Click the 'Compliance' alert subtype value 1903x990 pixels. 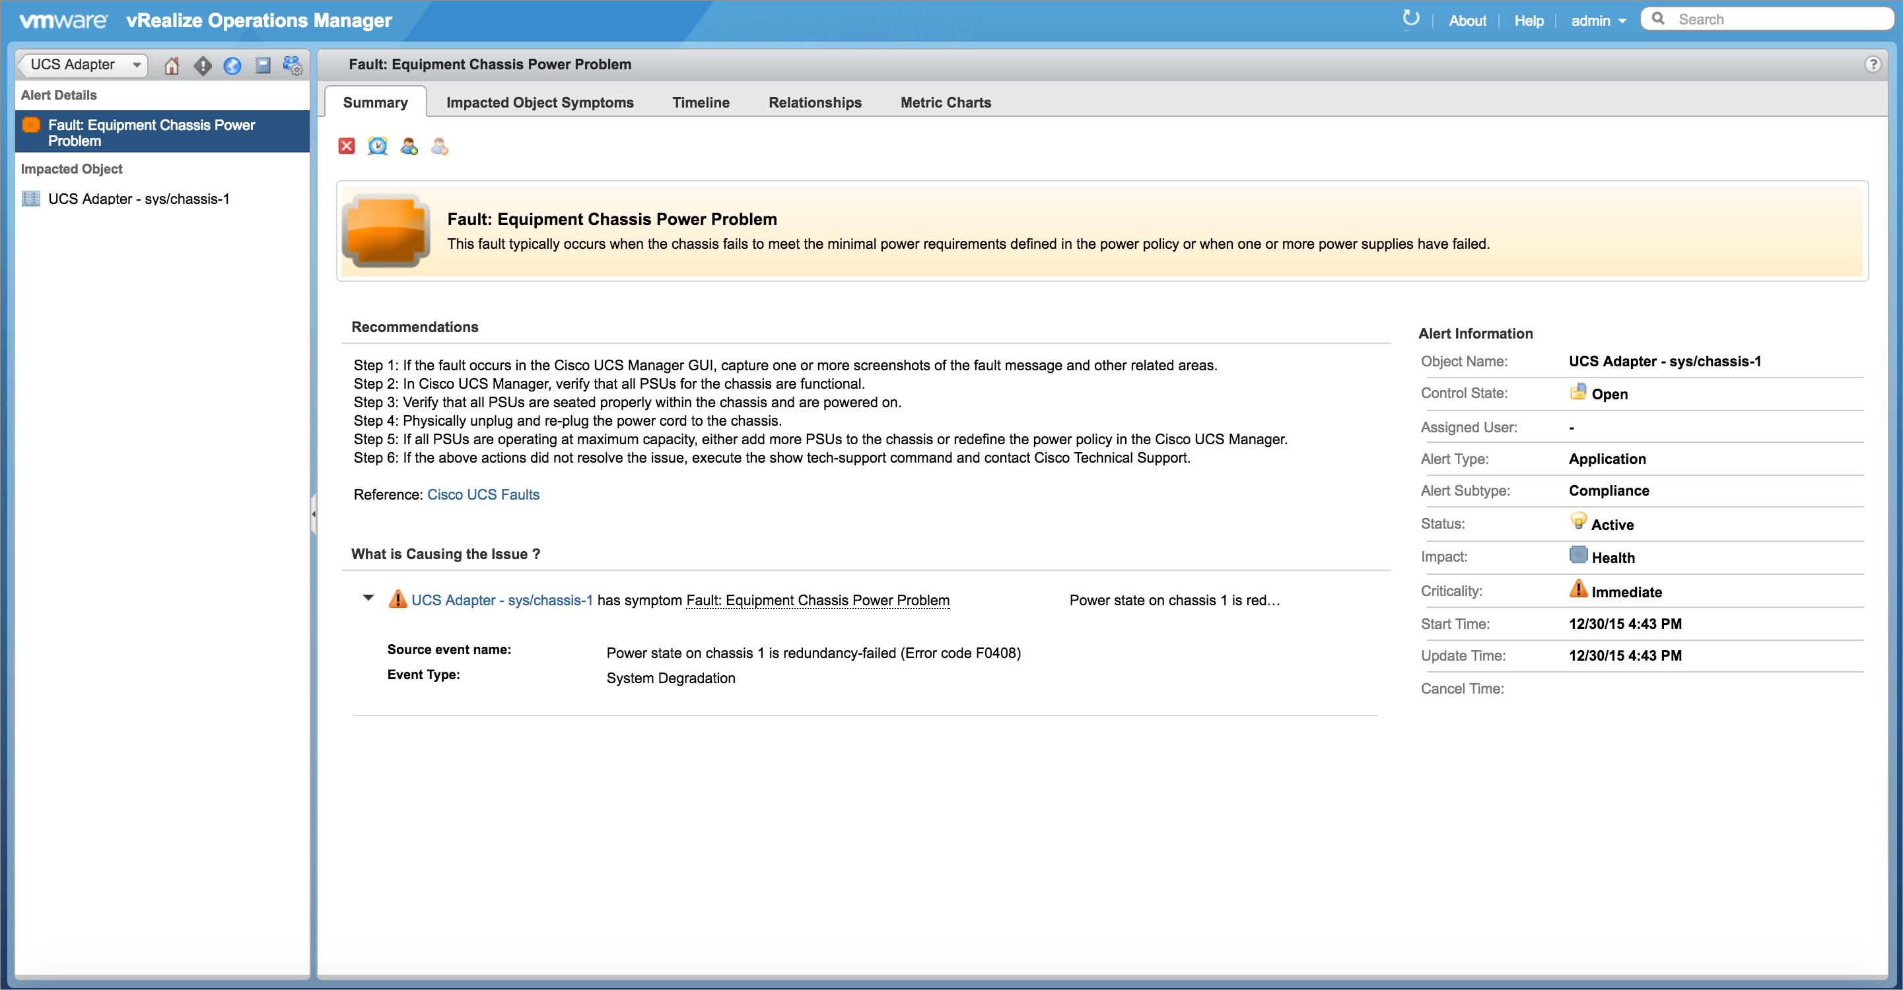click(x=1609, y=491)
